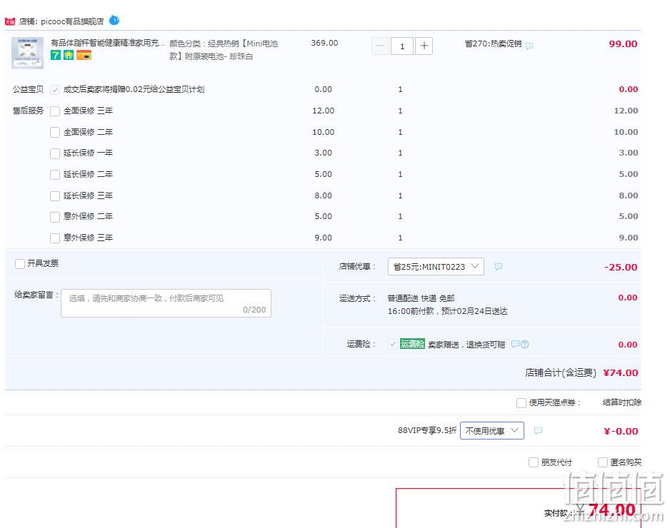
Task: Click the 88VIP discount amount ¥-0.00
Action: (621, 431)
